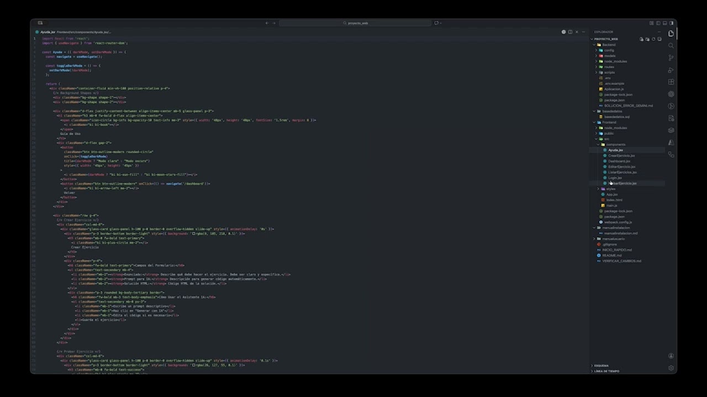Open the Extensions view
This screenshot has width=707, height=397.
click(x=671, y=82)
